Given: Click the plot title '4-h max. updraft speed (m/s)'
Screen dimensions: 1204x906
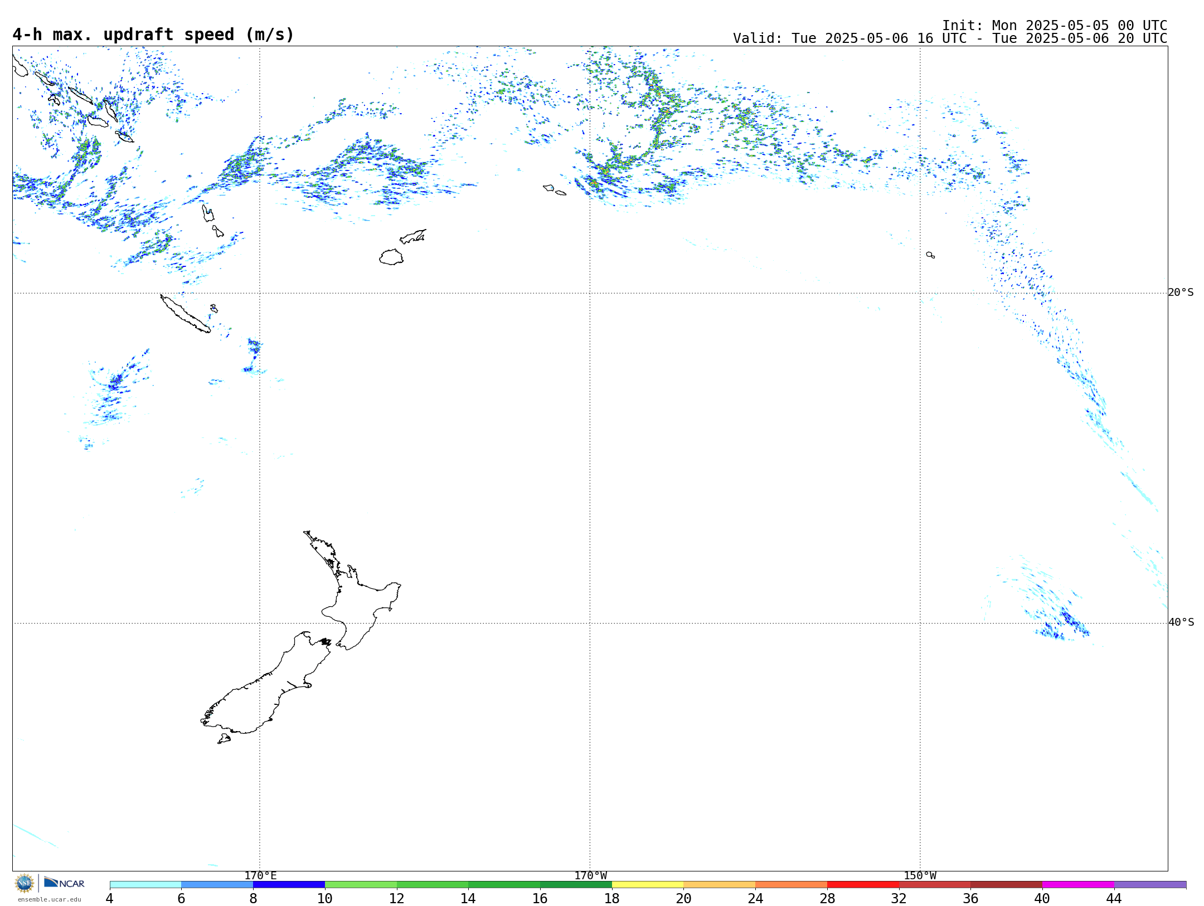Looking at the screenshot, I should 153,35.
